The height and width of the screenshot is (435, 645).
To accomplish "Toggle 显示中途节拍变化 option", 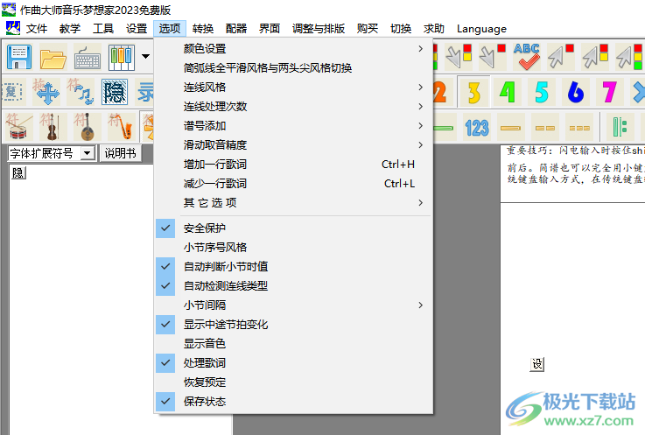I will (293, 325).
